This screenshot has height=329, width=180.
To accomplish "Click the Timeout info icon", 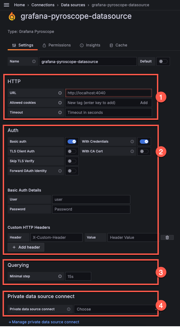I will [x=60, y=112].
